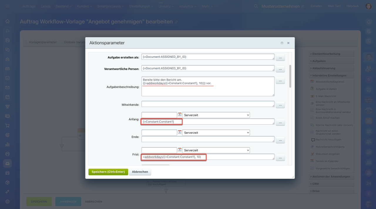Open notifications bell in right sidebar
The image size is (376, 209).
coord(369,22)
